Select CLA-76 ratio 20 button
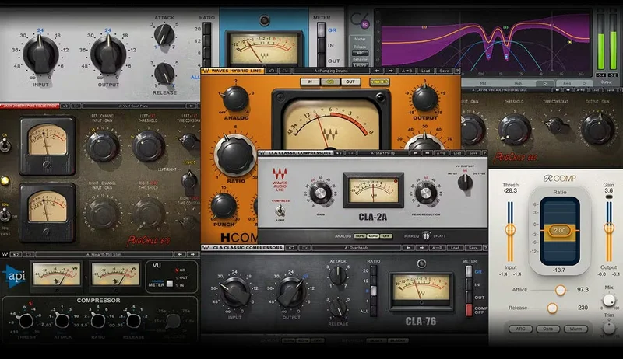Screen dimensions: 623x359 [x=373, y=270]
